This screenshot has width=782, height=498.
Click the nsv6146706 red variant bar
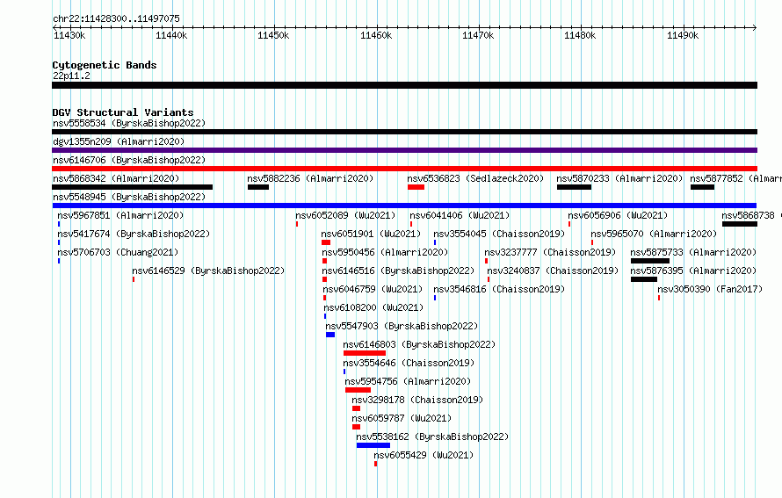tap(404, 169)
